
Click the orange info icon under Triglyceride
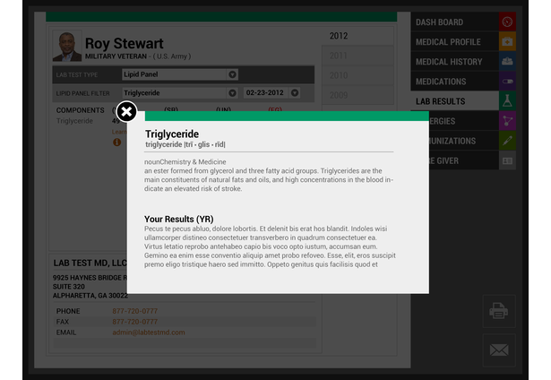[117, 142]
